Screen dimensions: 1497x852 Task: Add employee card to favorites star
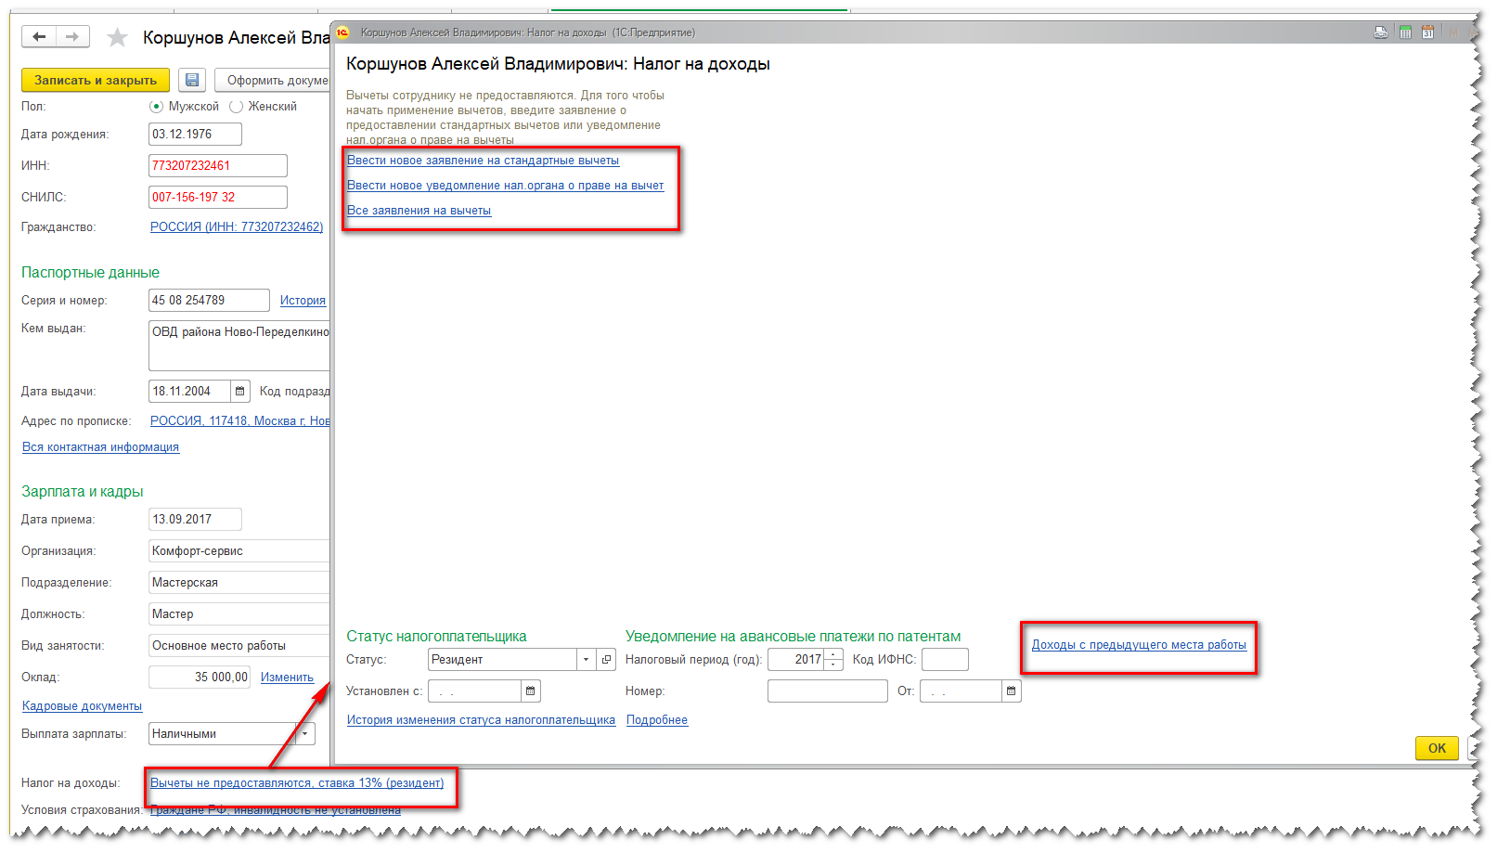click(x=117, y=37)
